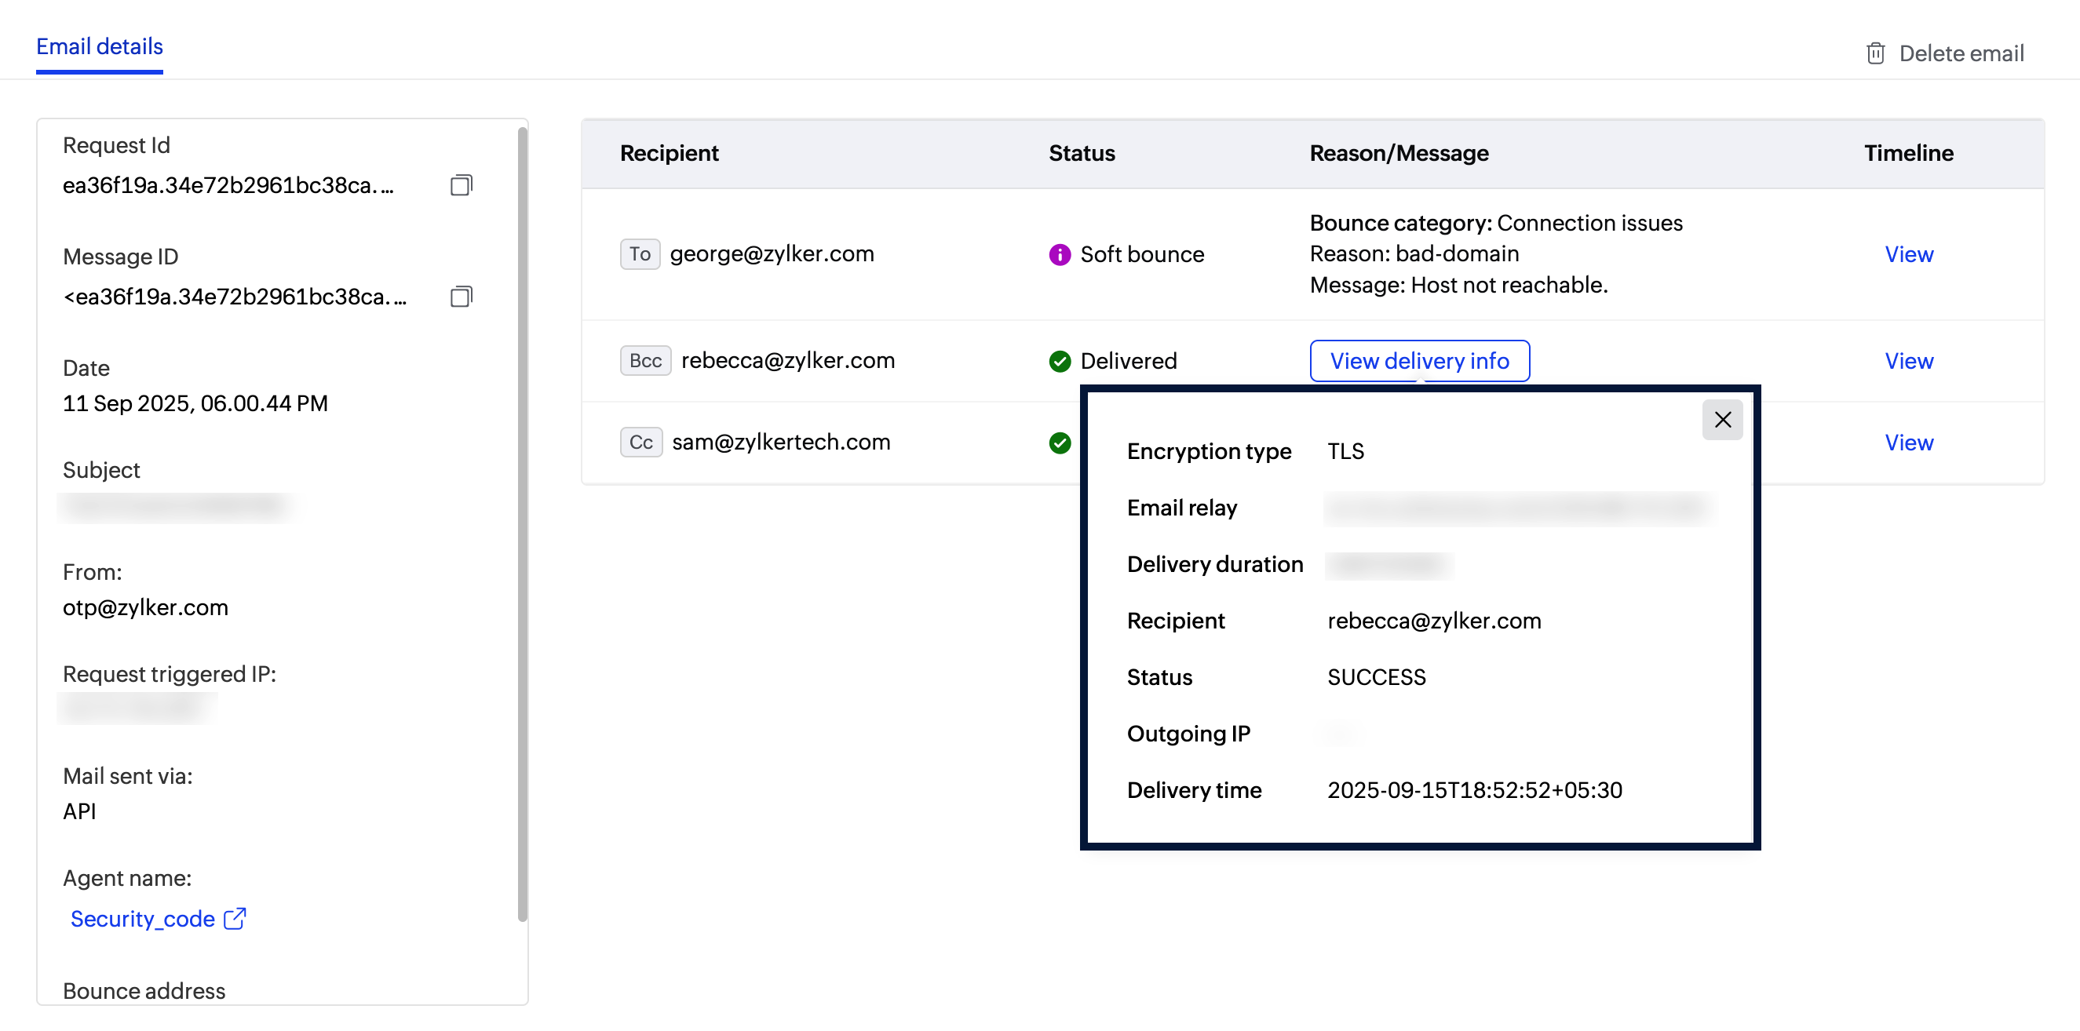This screenshot has width=2080, height=1031.
Task: View the timeline for rebecca@zylker.com
Action: [1909, 361]
